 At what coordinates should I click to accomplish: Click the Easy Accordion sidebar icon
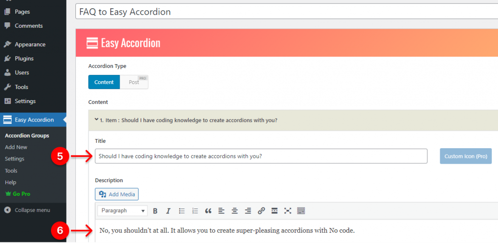pos(7,120)
